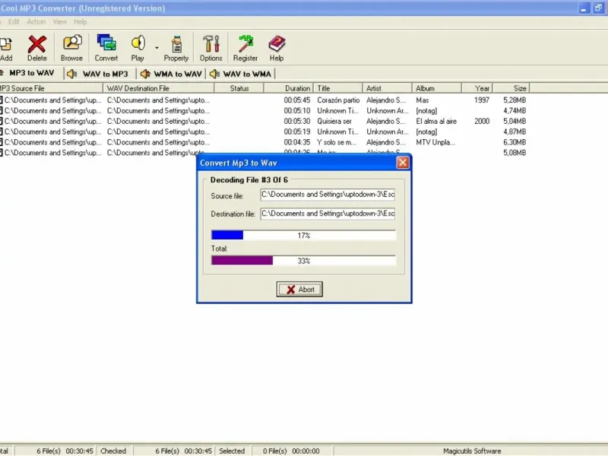Click the Source file path field
This screenshot has height=456, width=608.
(x=328, y=195)
